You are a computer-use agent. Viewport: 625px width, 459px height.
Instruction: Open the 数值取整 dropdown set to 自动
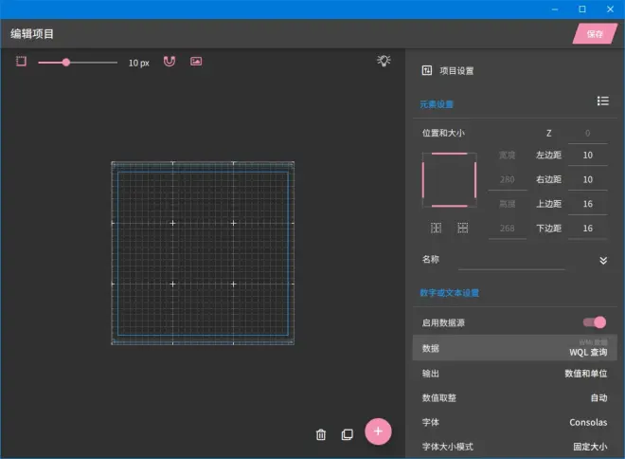(598, 398)
